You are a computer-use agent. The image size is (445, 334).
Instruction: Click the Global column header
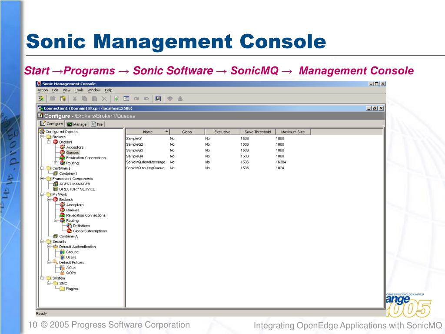pos(187,132)
